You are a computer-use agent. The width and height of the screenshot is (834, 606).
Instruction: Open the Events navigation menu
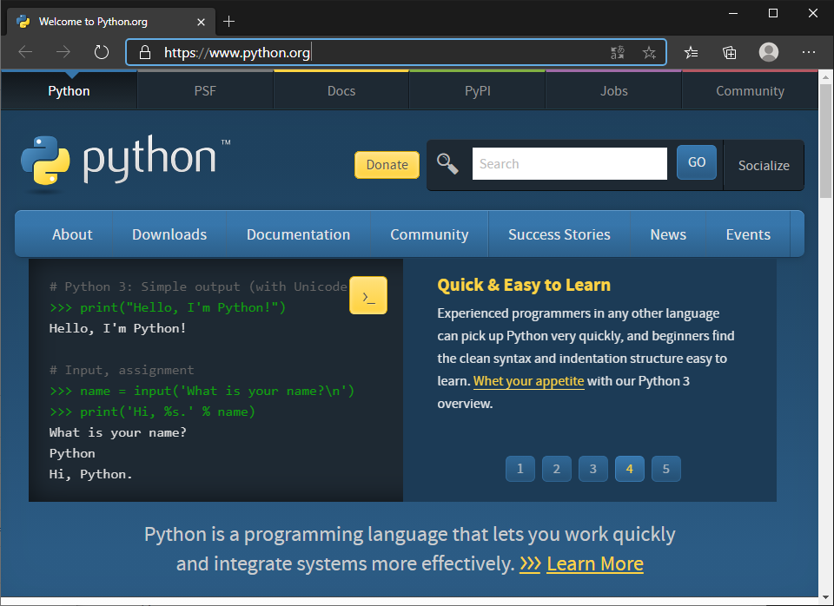coord(748,234)
